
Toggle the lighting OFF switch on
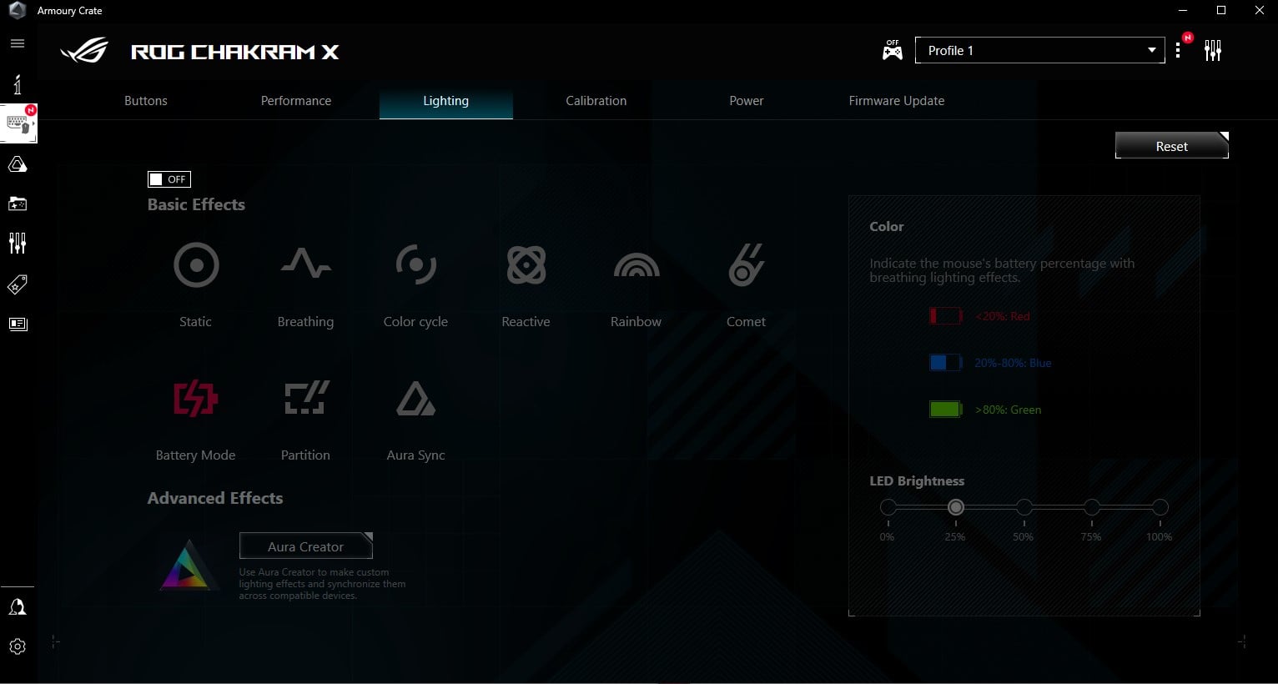click(x=169, y=179)
